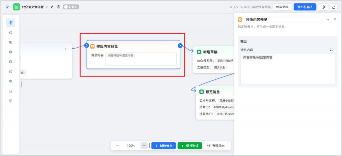Close the right node settings panel

(335, 19)
